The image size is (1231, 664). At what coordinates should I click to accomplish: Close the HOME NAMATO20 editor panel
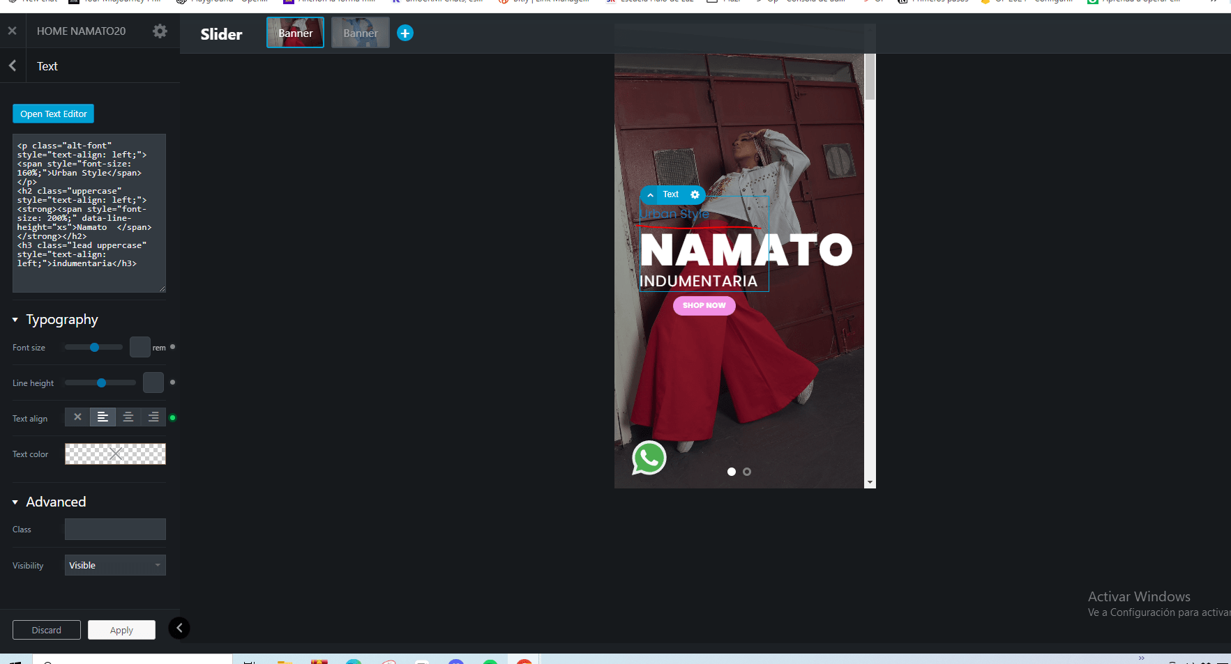tap(12, 31)
